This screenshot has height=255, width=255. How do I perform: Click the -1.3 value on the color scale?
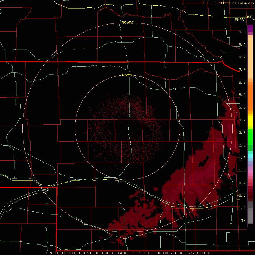click(x=241, y=208)
